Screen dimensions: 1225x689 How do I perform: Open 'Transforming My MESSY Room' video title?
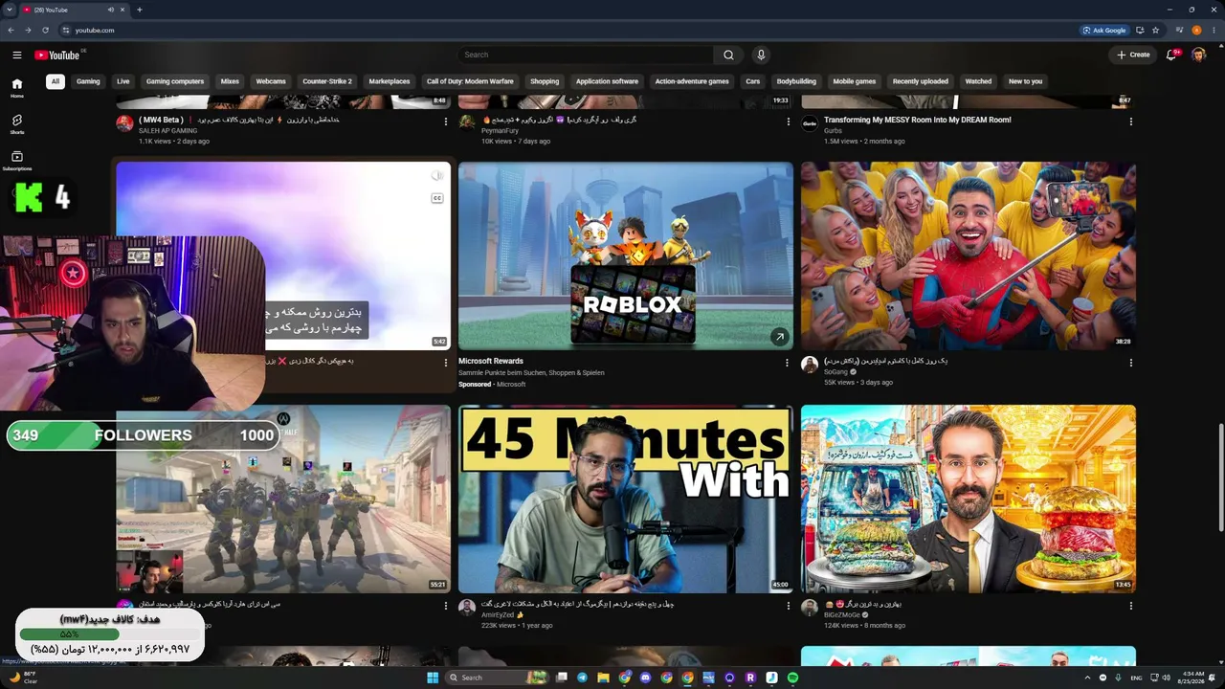coord(918,120)
